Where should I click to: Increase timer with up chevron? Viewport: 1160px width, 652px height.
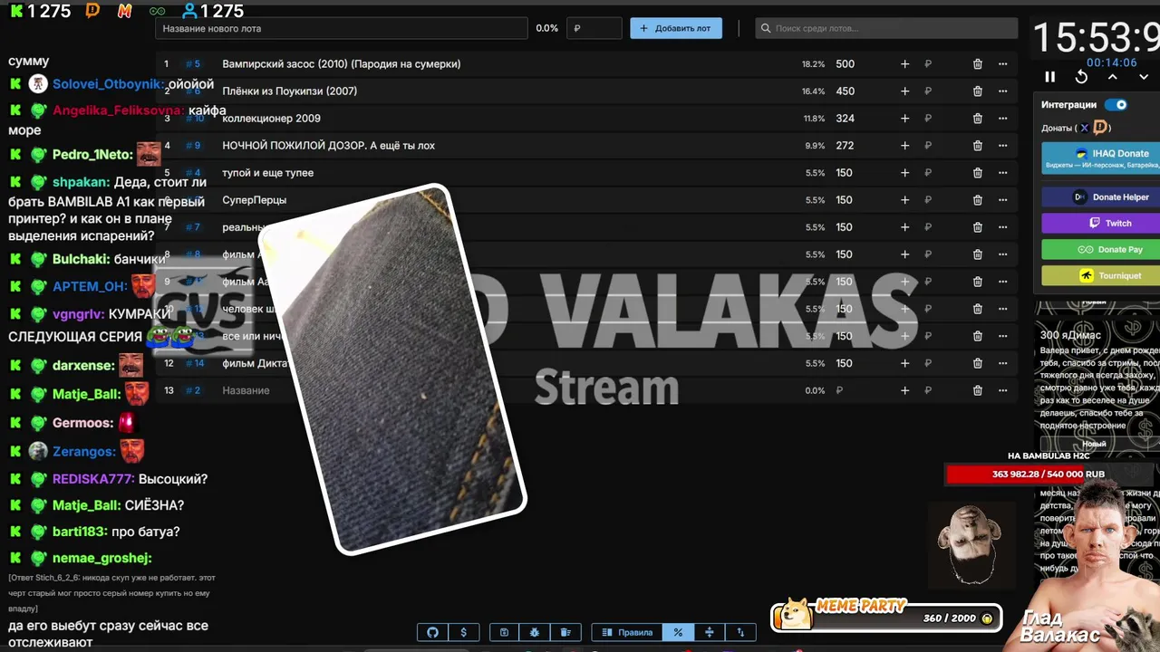[x=1112, y=77]
